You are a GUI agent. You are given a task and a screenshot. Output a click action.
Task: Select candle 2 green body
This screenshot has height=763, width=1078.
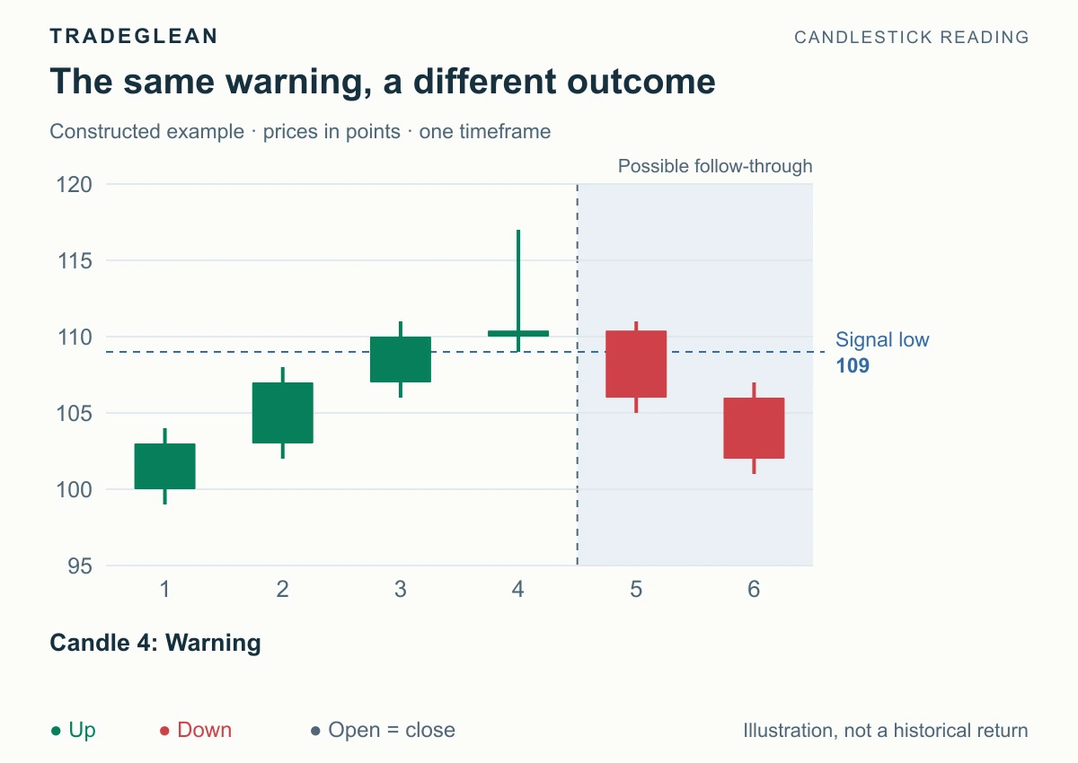pos(283,413)
